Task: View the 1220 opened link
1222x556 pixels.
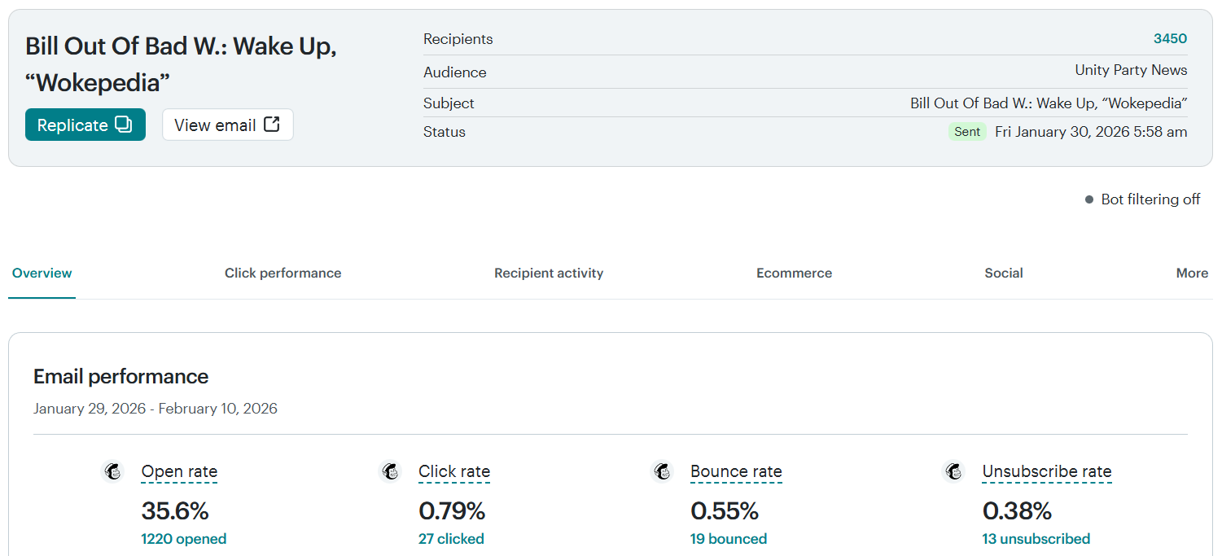Action: [183, 539]
